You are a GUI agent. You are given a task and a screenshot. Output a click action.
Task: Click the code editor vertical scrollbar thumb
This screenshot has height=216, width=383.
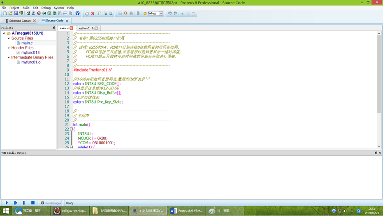379,74
